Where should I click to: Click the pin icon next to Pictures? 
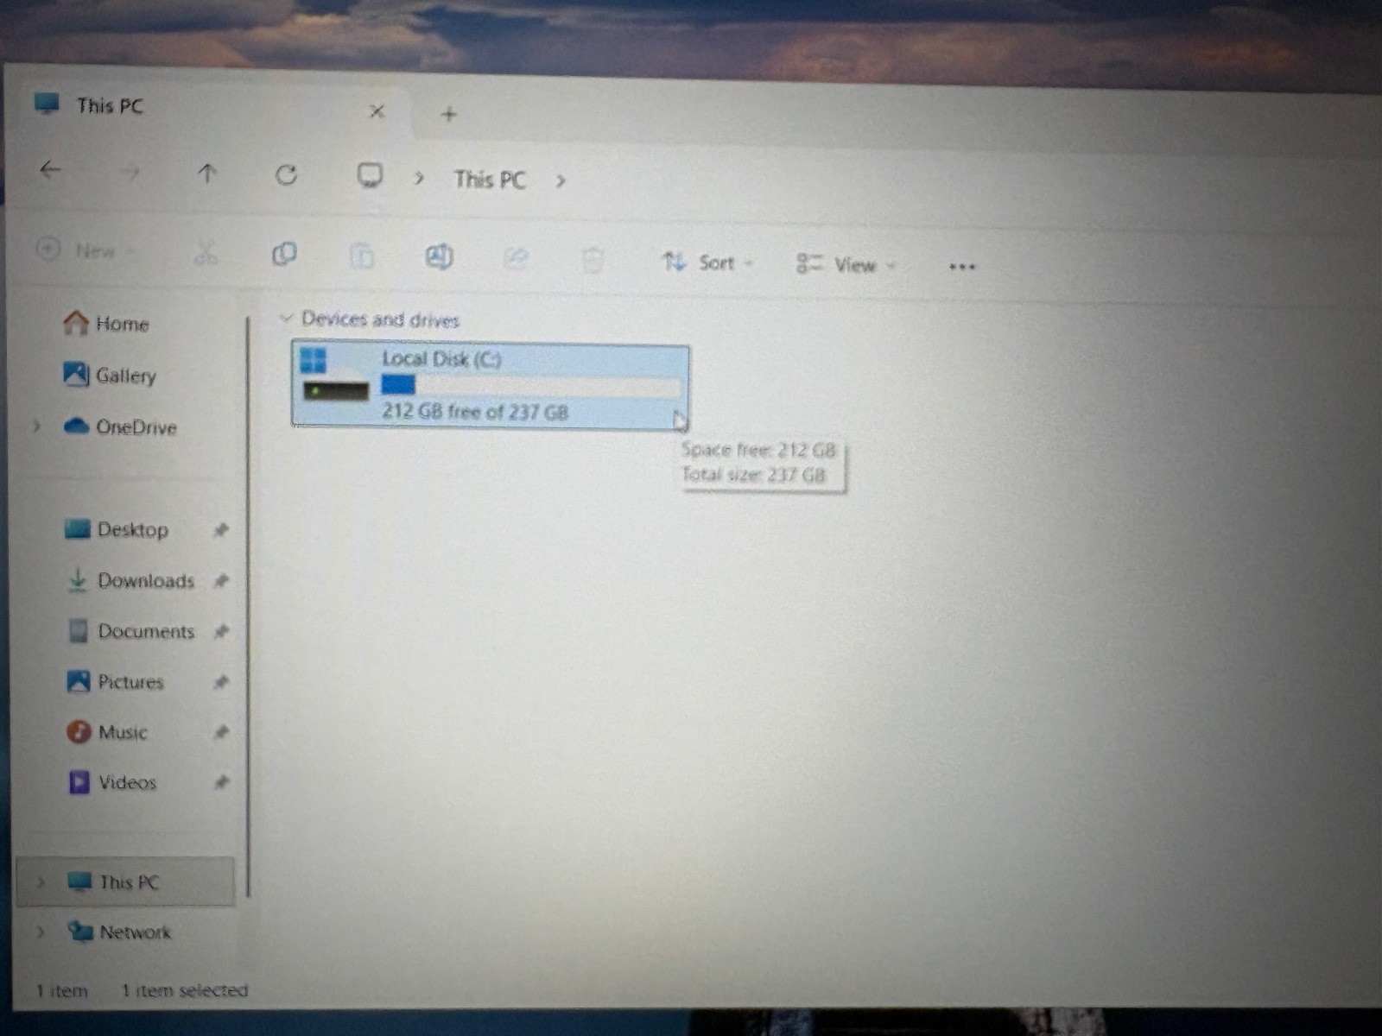(221, 682)
